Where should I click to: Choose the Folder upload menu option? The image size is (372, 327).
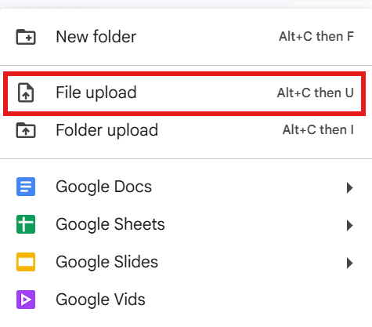(186, 130)
